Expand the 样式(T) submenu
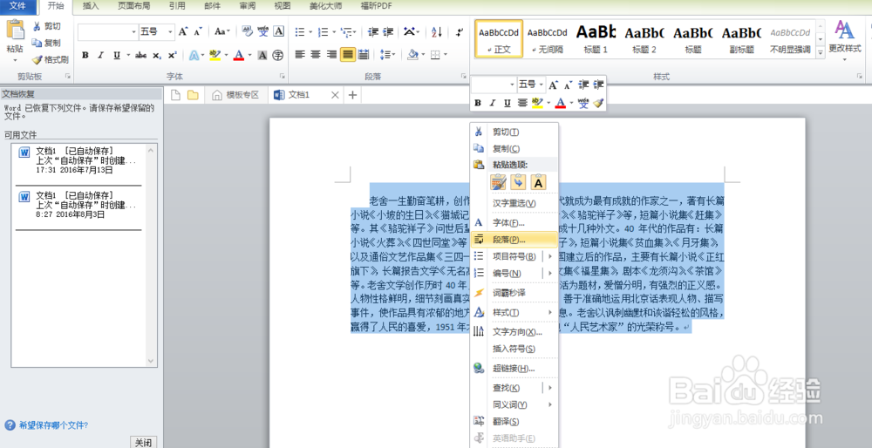Image resolution: width=872 pixels, height=448 pixels. [514, 312]
